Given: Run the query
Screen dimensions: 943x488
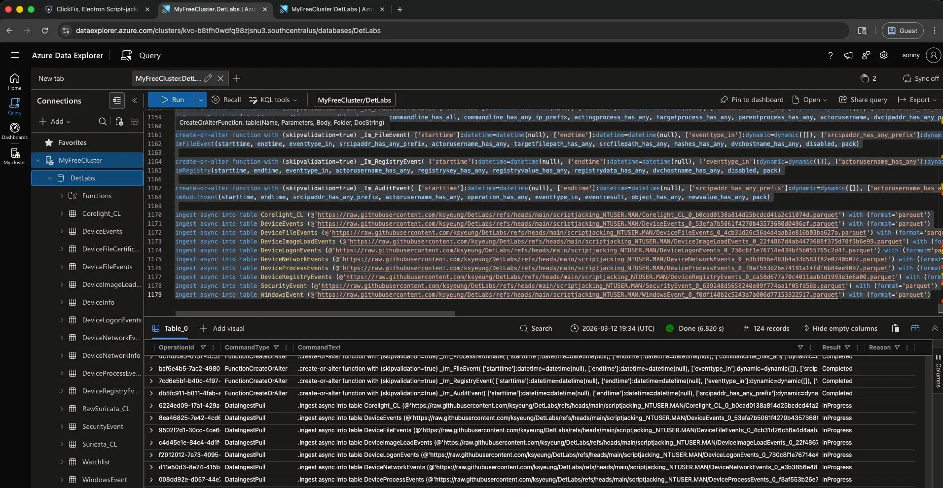Looking at the screenshot, I should click(x=172, y=100).
